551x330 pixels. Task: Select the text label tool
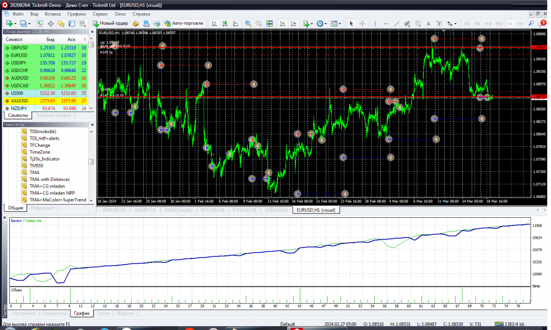tap(439, 24)
